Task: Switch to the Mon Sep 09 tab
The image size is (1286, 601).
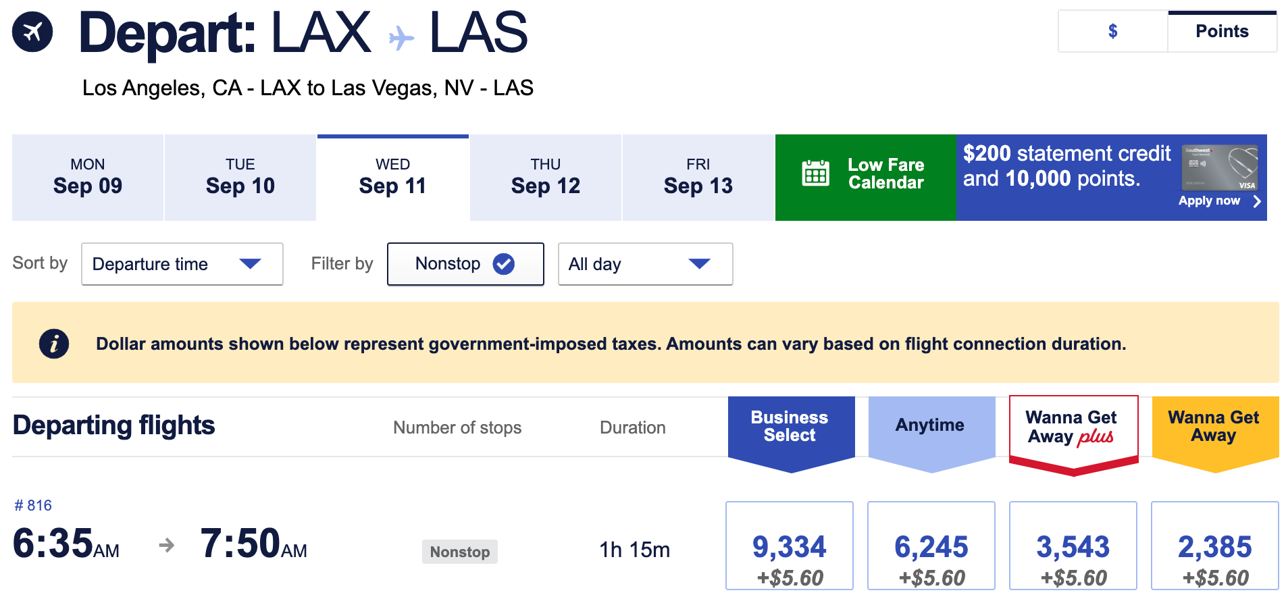Action: 87,177
